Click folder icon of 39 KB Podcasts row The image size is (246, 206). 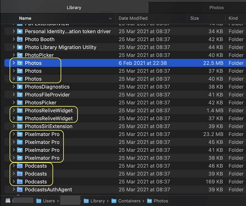coord(20,174)
